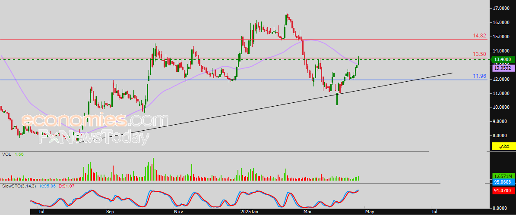516x215 pixels.
Task: Click the red 91.0700 stochastic value tag
Action: coord(503,190)
